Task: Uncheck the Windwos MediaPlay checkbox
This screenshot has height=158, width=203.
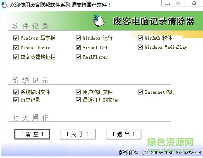Action: coord(140,47)
